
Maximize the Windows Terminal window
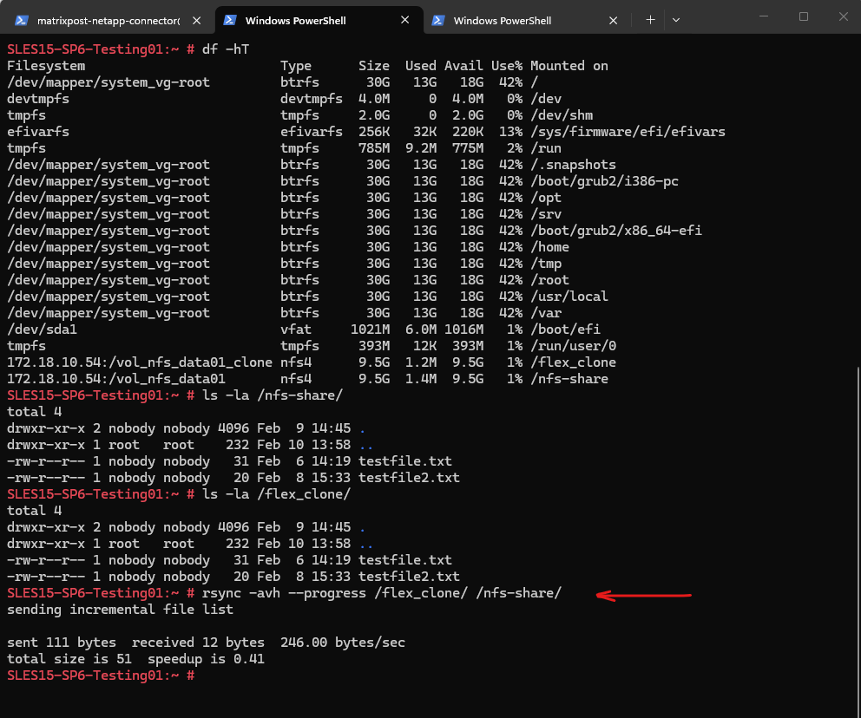804,16
